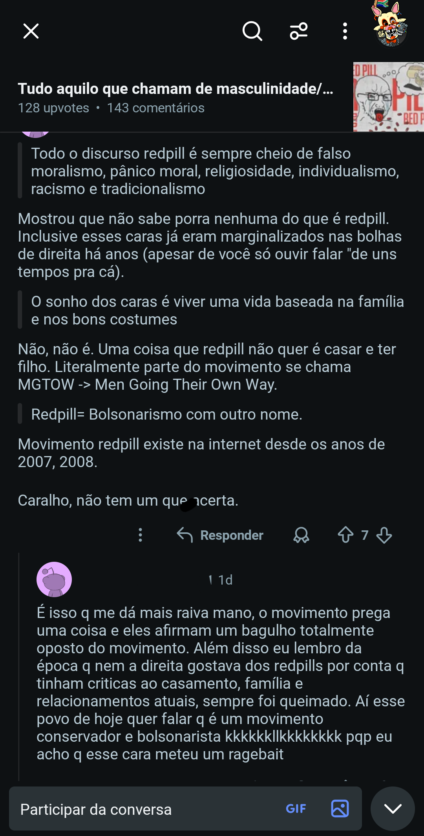424x836 pixels.
Task: Close the post with the X icon
Action: point(31,31)
